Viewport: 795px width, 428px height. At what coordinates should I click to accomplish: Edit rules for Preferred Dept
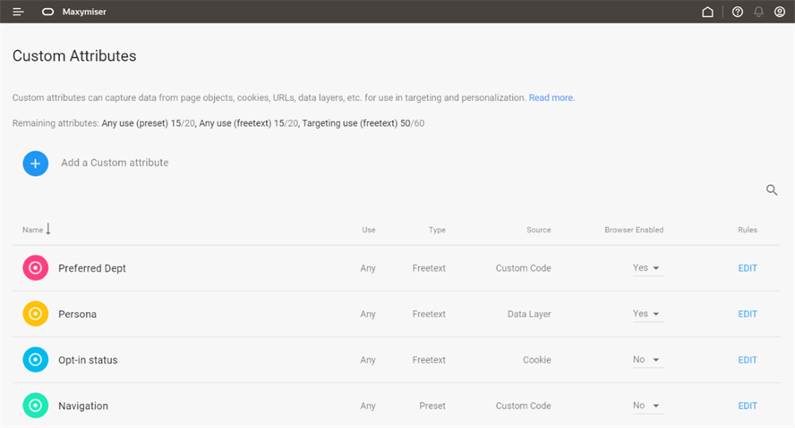pos(748,268)
